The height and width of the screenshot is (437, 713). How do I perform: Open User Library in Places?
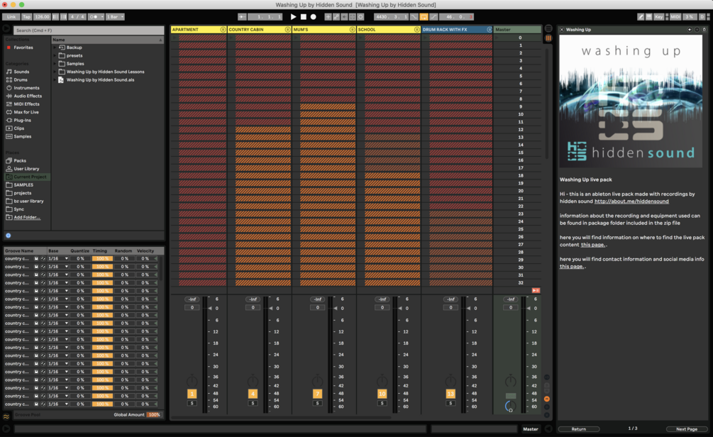26,169
